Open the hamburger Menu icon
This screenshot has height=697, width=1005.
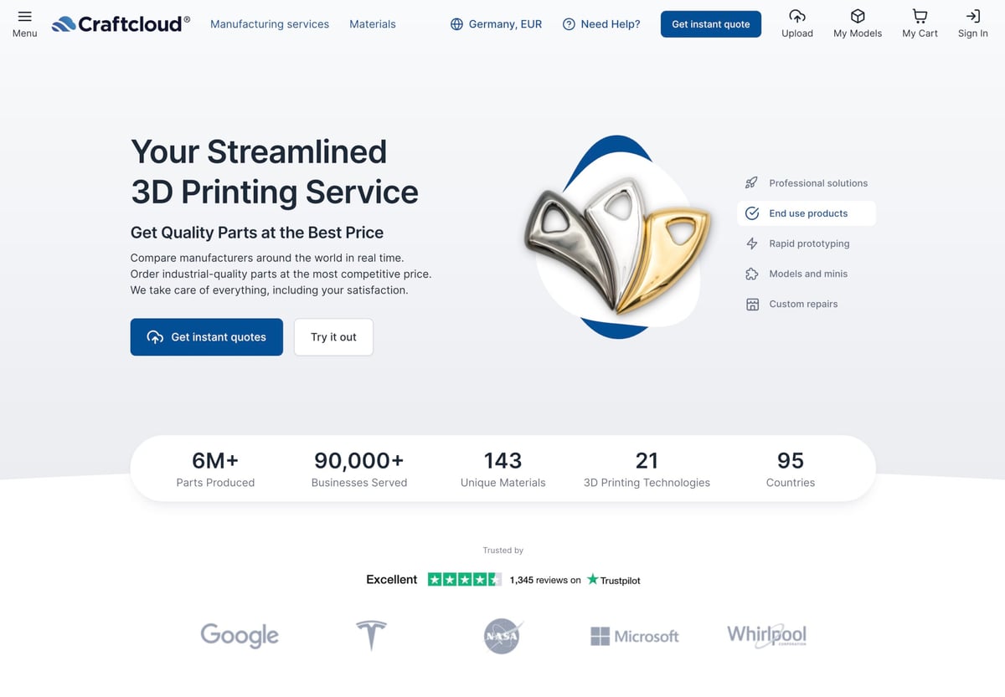pos(24,16)
